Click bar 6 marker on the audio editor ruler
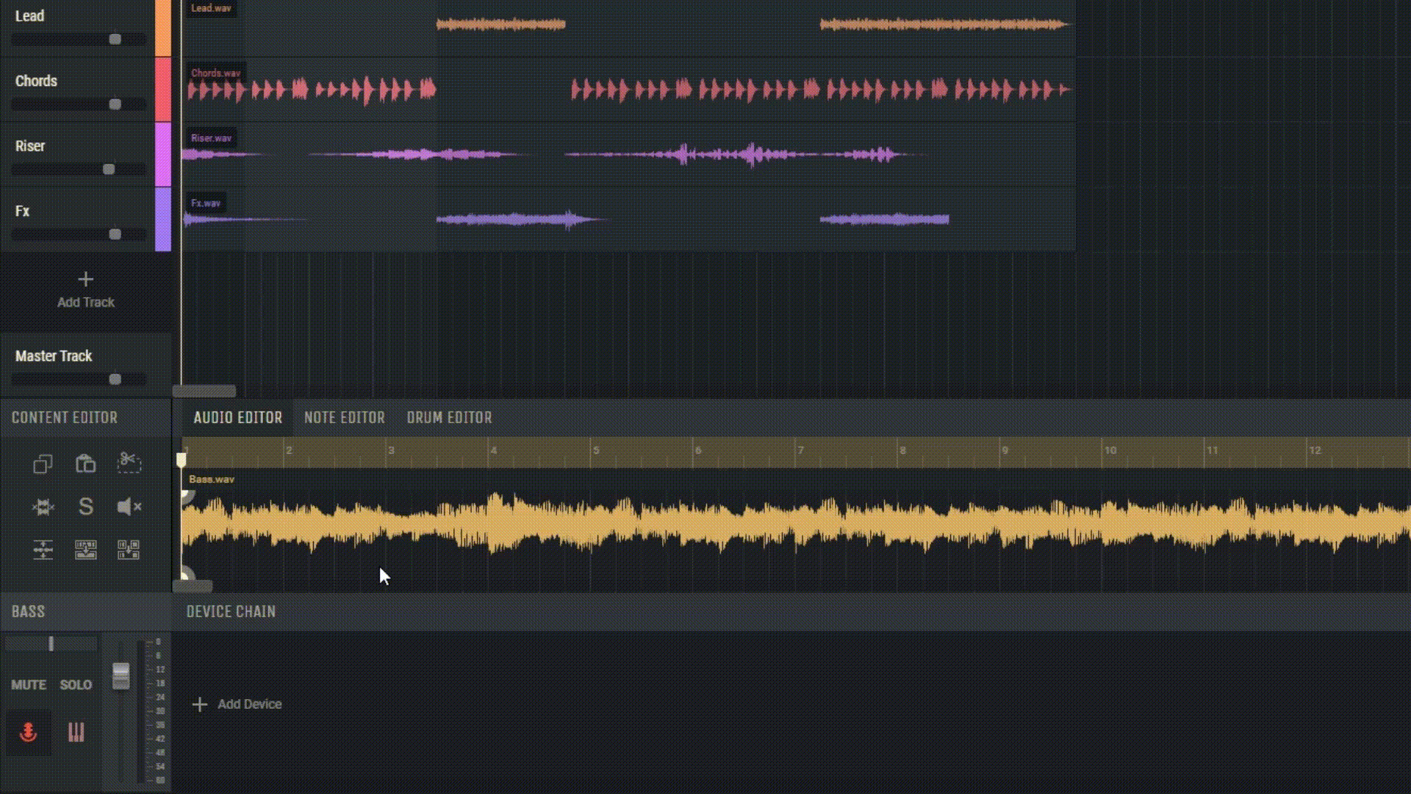1411x794 pixels. coord(698,451)
